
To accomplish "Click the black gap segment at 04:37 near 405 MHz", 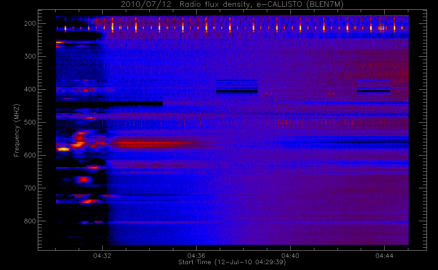I will tap(237, 92).
